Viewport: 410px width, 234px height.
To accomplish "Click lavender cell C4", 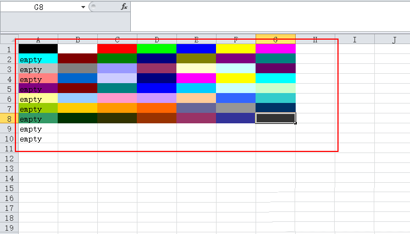I will pyautogui.click(x=117, y=78).
